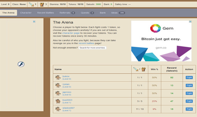Image resolution: width=197 pixels, height=117 pixels.
Task: Click the Class: None status
Action: (x=19, y=4)
